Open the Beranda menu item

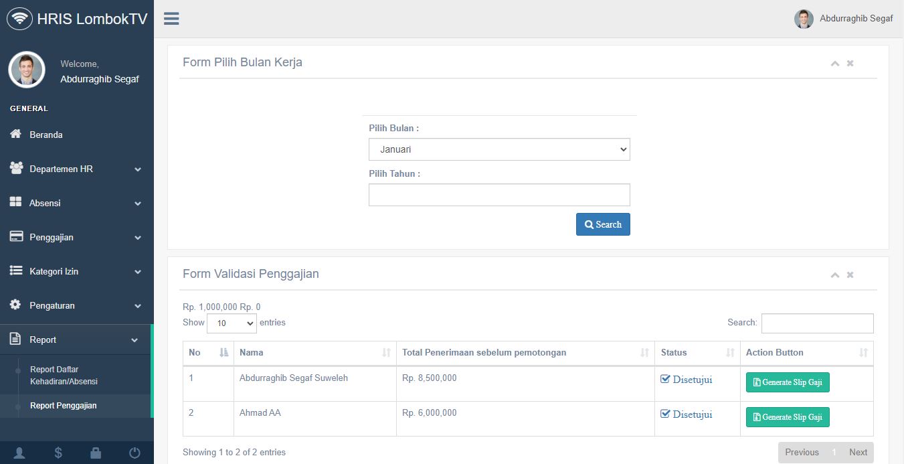(46, 135)
